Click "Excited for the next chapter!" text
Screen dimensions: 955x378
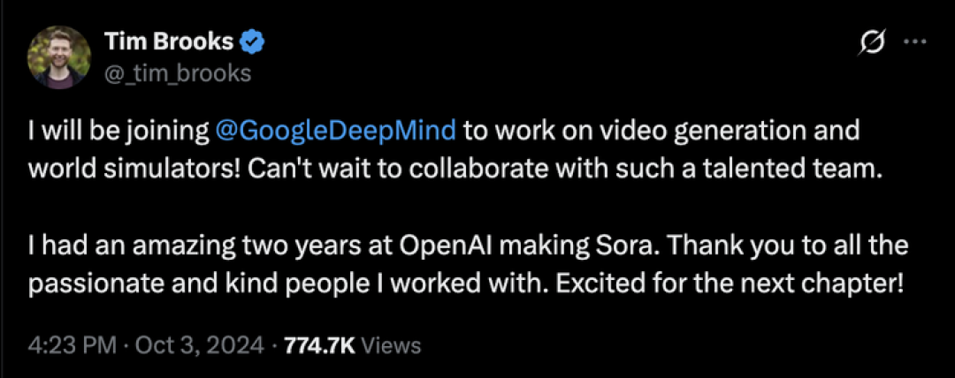pyautogui.click(x=729, y=283)
